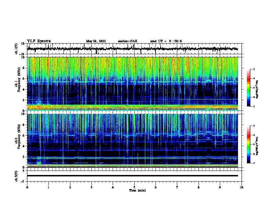Click the '-3' value on ch.1 color scale
272x210 pixels.
253,69
